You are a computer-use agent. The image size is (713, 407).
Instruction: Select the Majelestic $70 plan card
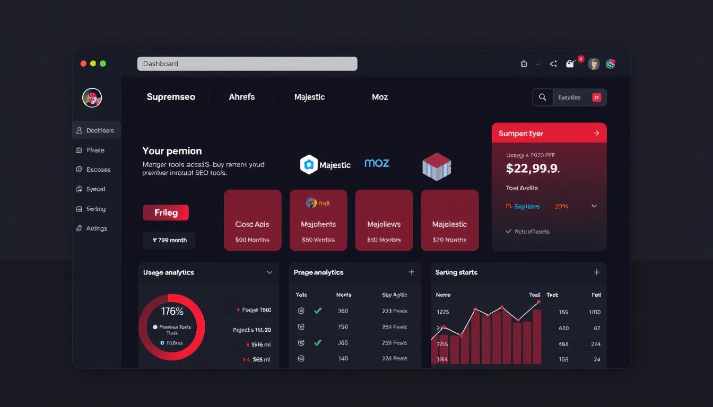[x=450, y=220]
